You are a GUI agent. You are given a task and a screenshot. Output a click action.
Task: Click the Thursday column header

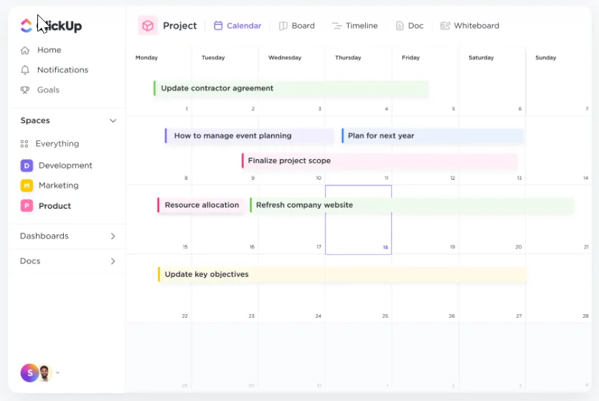point(348,57)
